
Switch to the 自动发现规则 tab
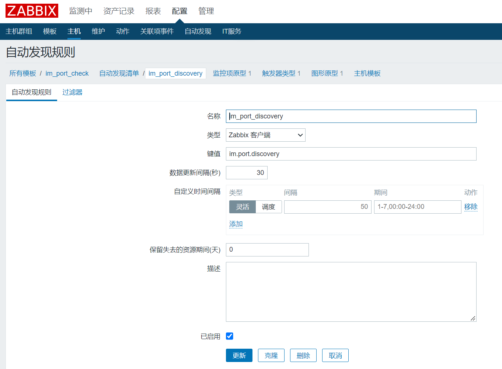tap(32, 92)
